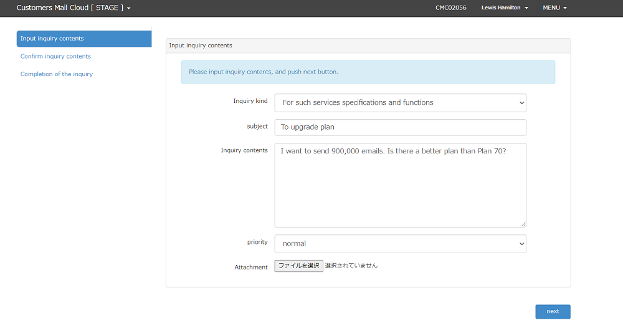Click the 選択されていません file status text
623x333 pixels.
click(x=351, y=266)
